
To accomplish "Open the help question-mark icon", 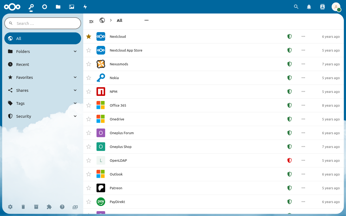I will [62, 207].
